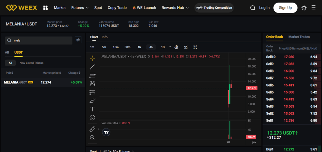322x152 pixels.
Task: Enter fullscreen chart mode
Action: [195, 47]
